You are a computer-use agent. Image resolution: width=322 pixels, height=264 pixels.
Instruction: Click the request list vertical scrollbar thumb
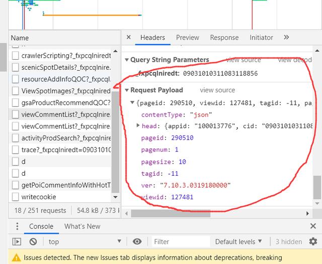pos(115,142)
